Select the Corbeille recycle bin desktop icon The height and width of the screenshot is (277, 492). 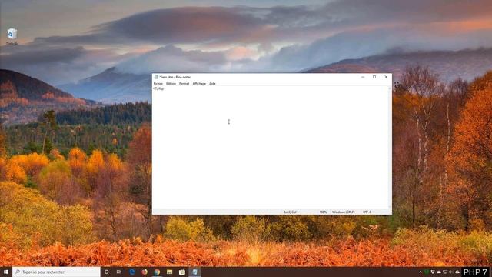point(12,36)
